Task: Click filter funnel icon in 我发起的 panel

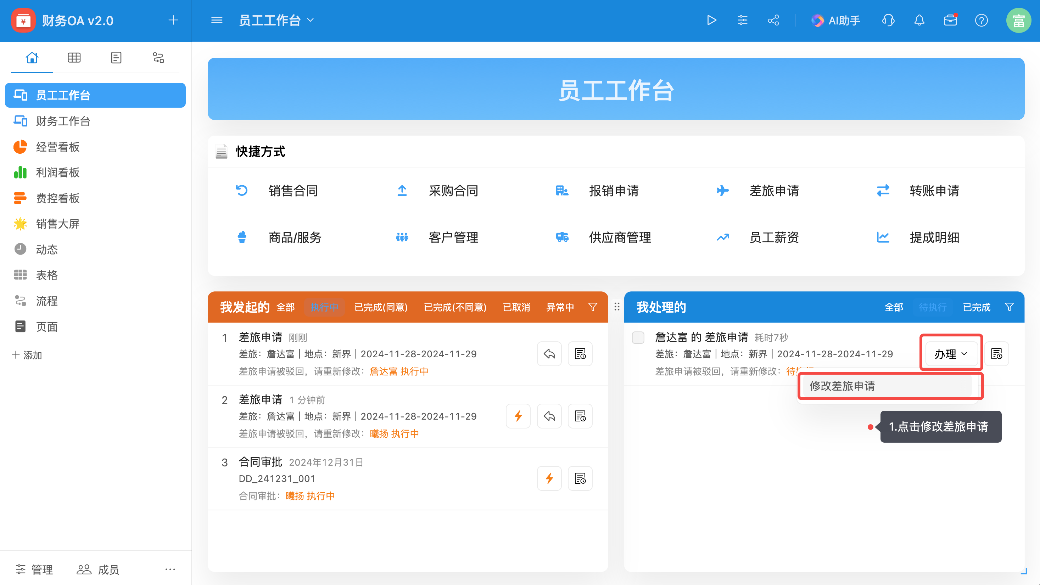Action: click(x=593, y=307)
